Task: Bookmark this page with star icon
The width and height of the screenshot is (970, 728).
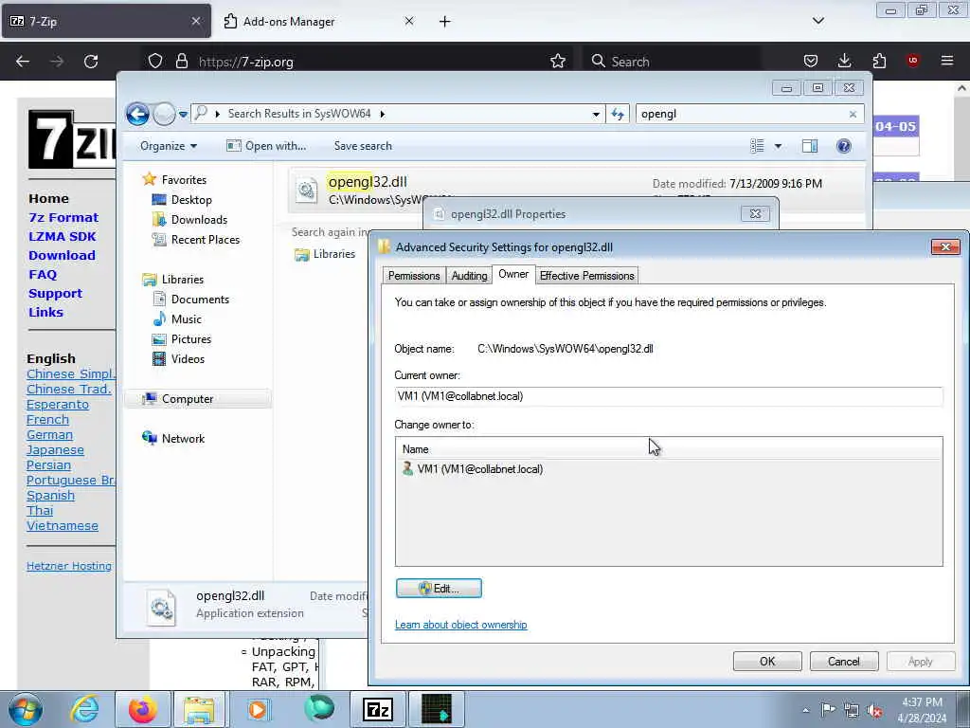Action: pyautogui.click(x=558, y=62)
